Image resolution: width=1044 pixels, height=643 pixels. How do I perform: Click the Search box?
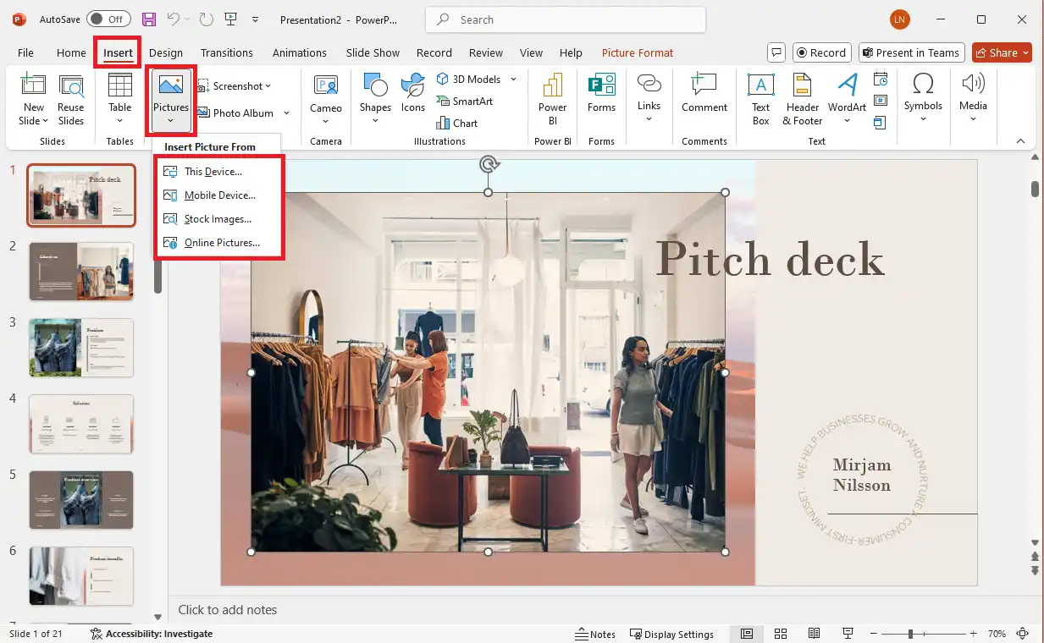[566, 19]
